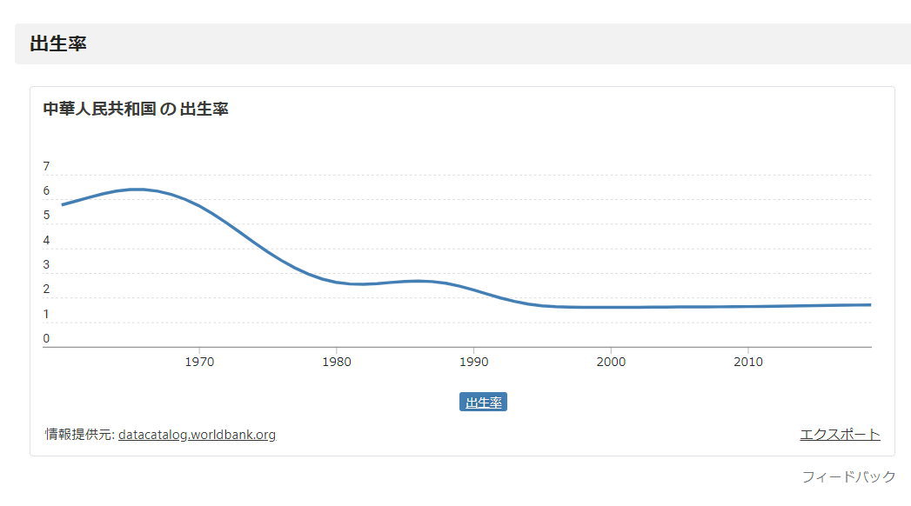Select the 出生率 section header bar
This screenshot has width=911, height=506.
[x=463, y=44]
